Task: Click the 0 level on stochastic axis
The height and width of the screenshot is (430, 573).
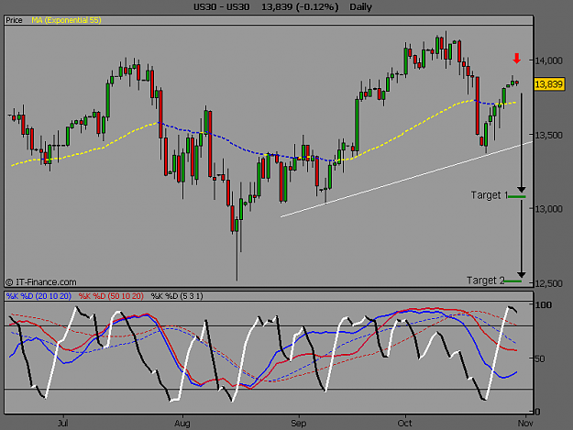Action: [x=537, y=412]
